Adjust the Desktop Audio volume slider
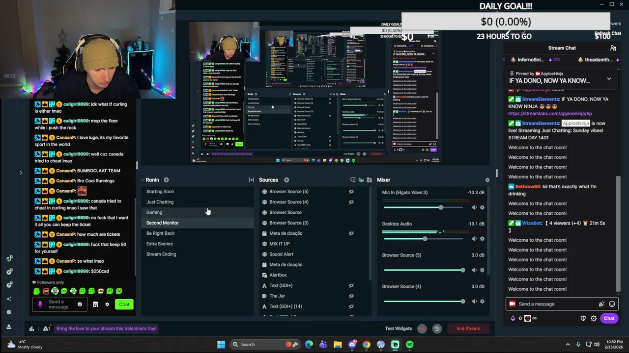 423,239
